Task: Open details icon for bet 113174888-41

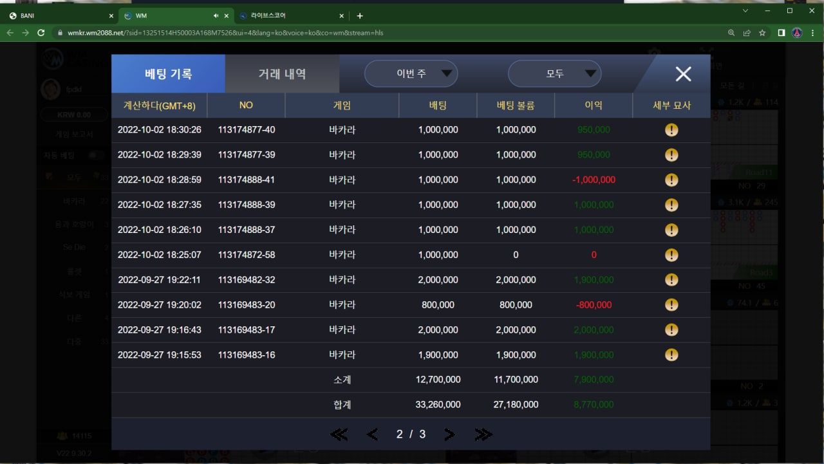Action: tap(671, 180)
